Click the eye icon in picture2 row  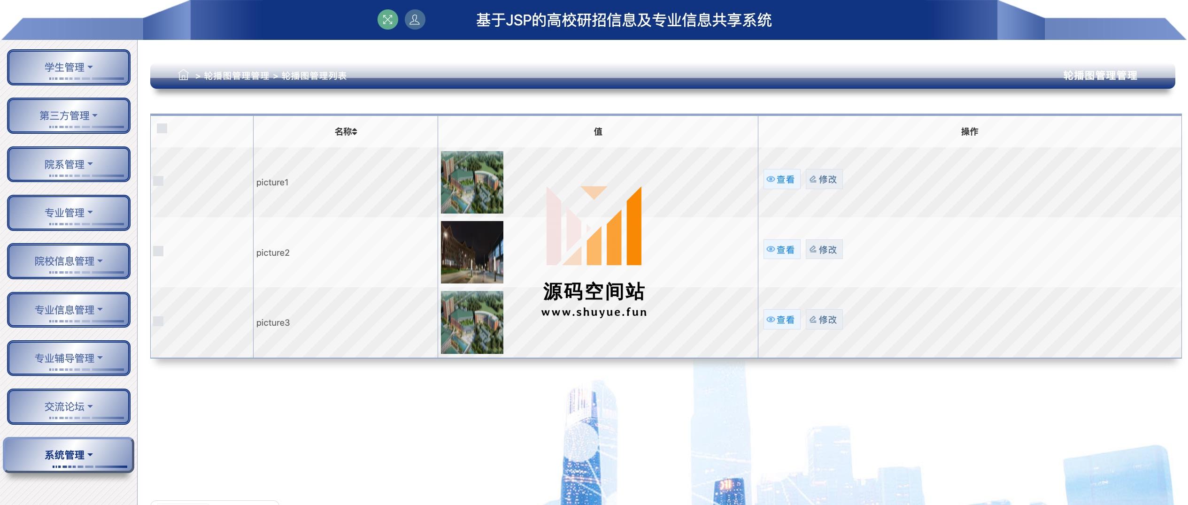pos(771,249)
